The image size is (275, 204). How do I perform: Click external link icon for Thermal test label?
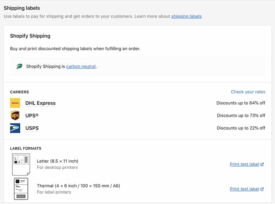tap(262, 189)
